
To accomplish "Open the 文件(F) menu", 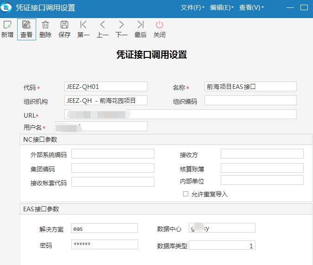I will tap(192, 7).
